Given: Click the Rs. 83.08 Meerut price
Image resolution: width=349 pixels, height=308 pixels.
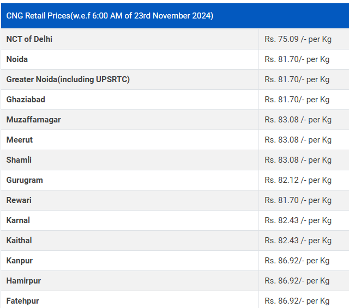Looking at the screenshot, I should pyautogui.click(x=298, y=140).
